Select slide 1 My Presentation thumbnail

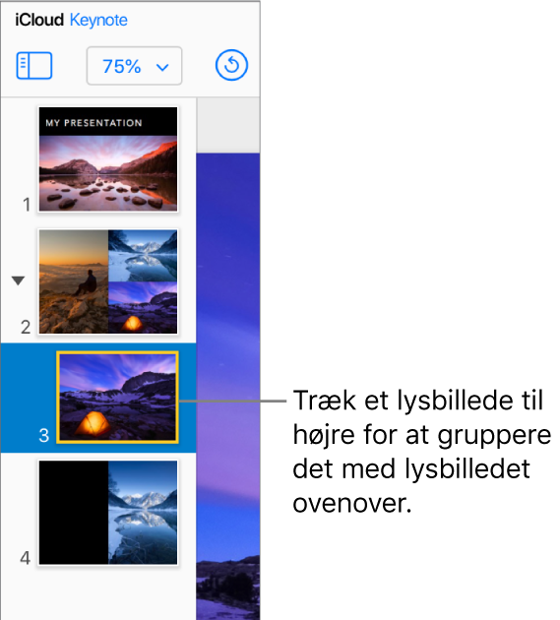[x=108, y=159]
